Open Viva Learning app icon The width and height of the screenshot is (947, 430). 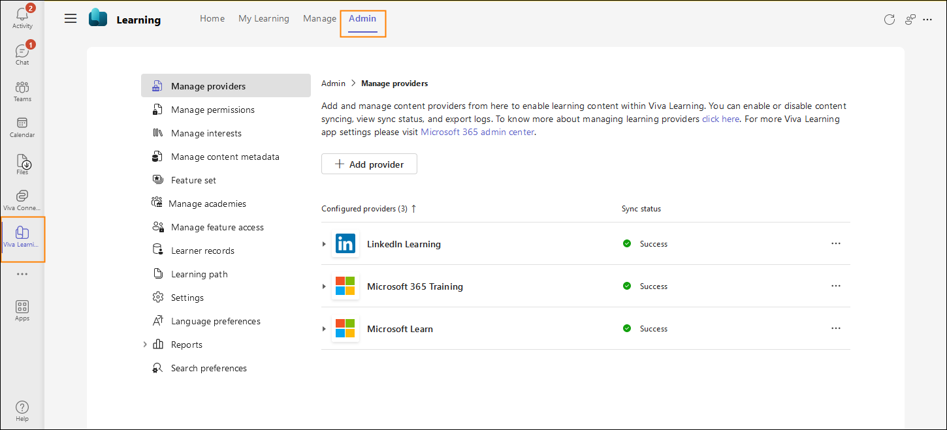point(22,236)
